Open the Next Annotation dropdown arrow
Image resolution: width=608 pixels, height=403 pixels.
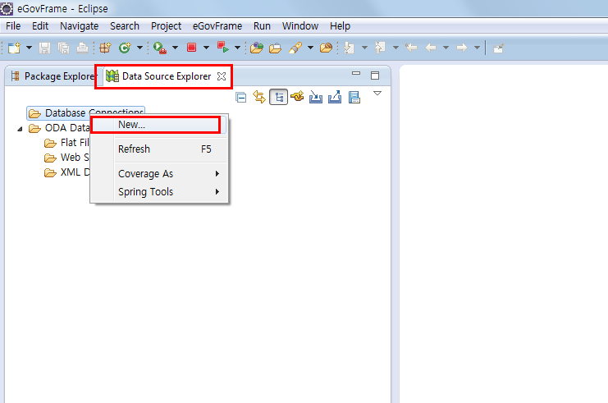pos(364,48)
